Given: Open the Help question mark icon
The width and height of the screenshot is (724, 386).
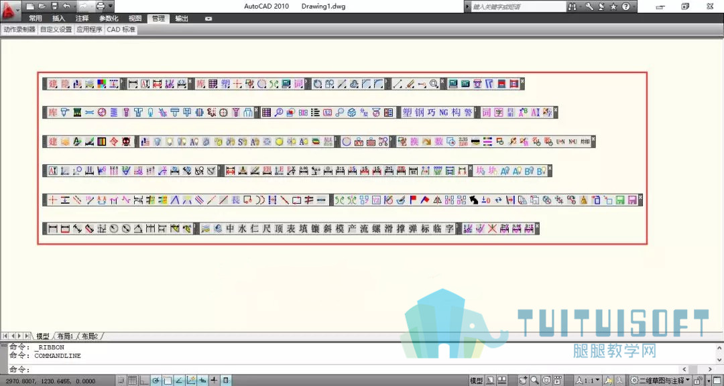Looking at the screenshot, I should pos(625,6).
